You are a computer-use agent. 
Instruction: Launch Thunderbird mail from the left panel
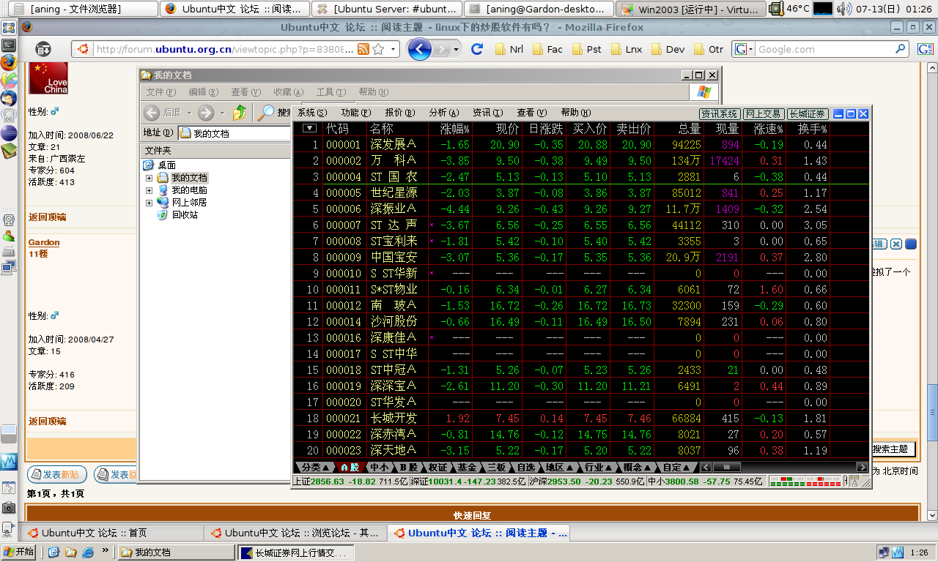[9, 97]
